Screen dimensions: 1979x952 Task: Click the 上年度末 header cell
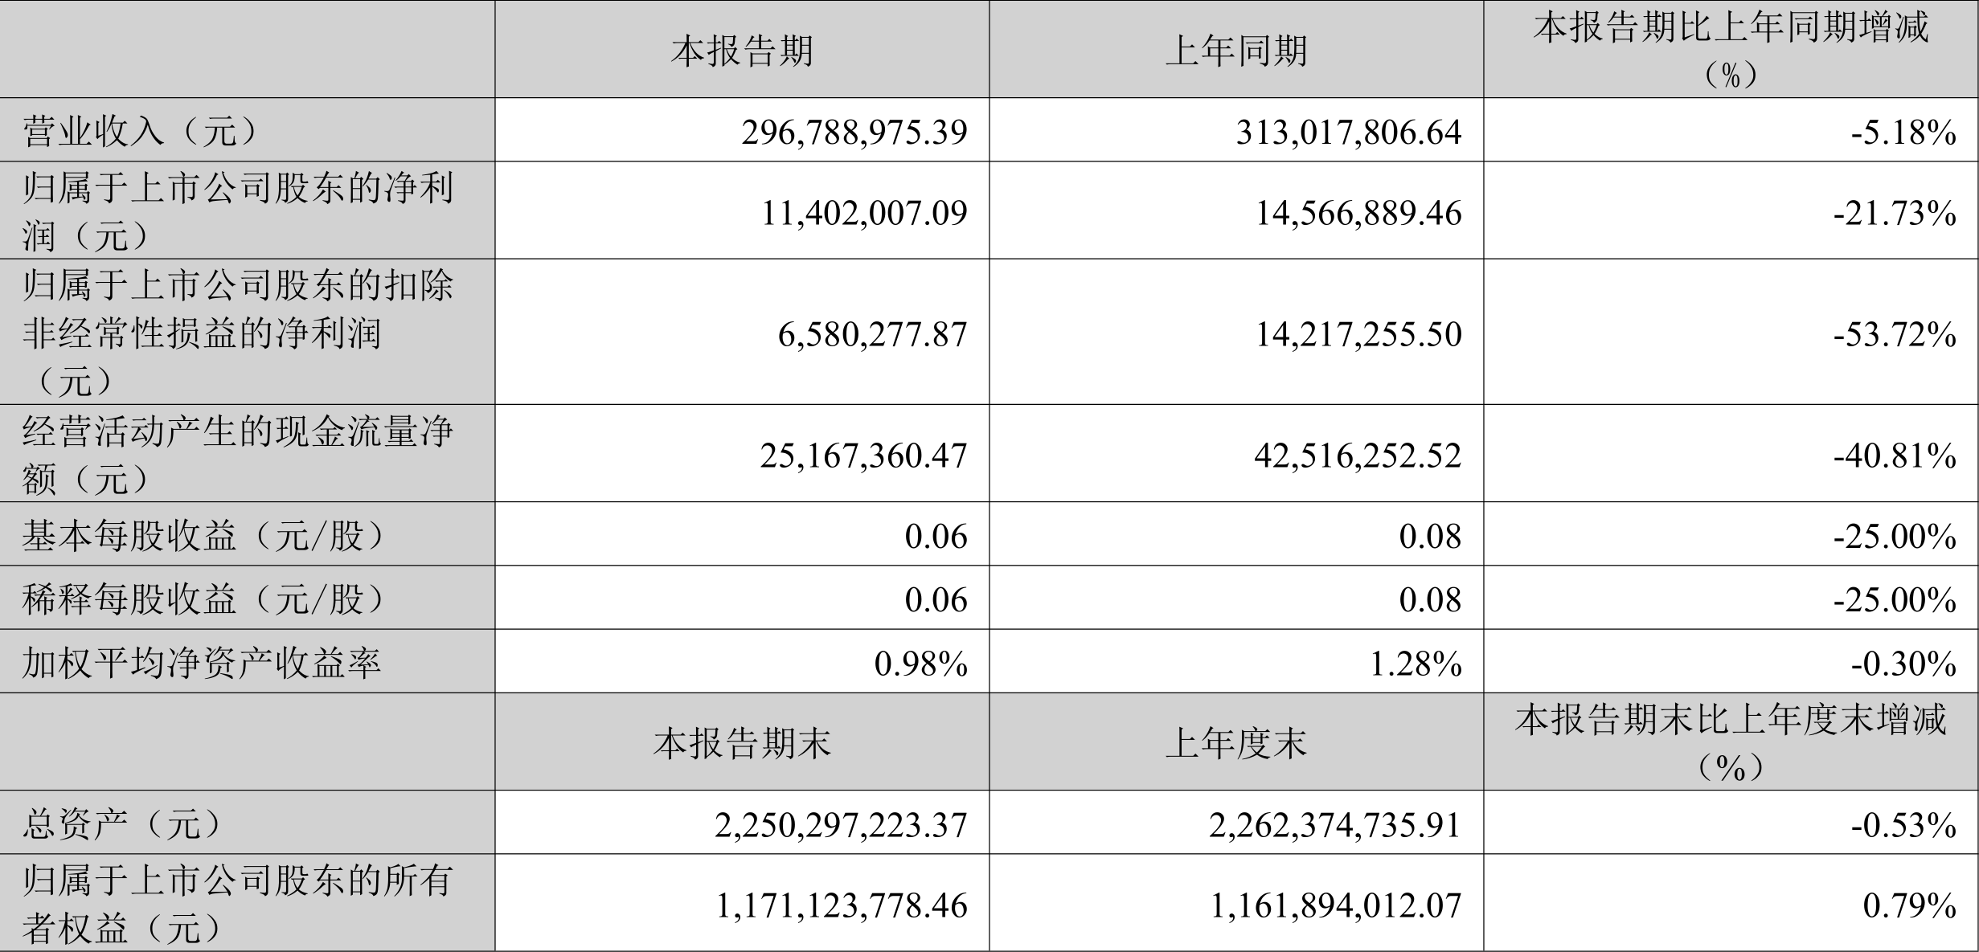tap(1236, 743)
